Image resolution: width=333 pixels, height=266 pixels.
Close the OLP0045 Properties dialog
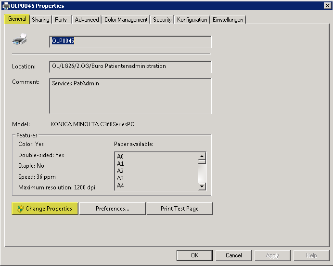(327, 6)
